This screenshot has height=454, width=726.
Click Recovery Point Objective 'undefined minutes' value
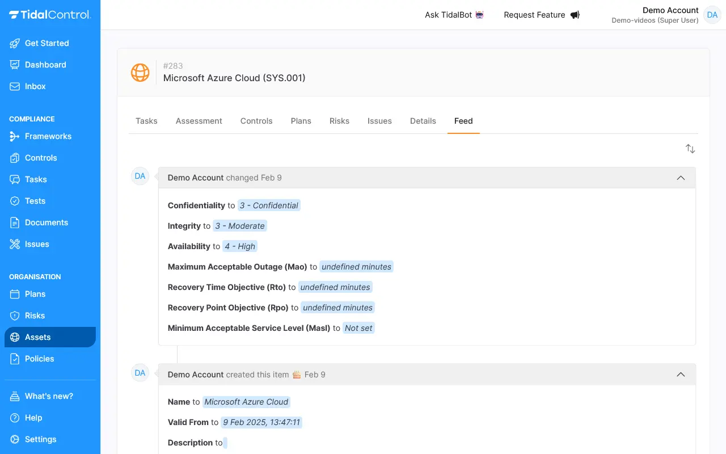338,308
